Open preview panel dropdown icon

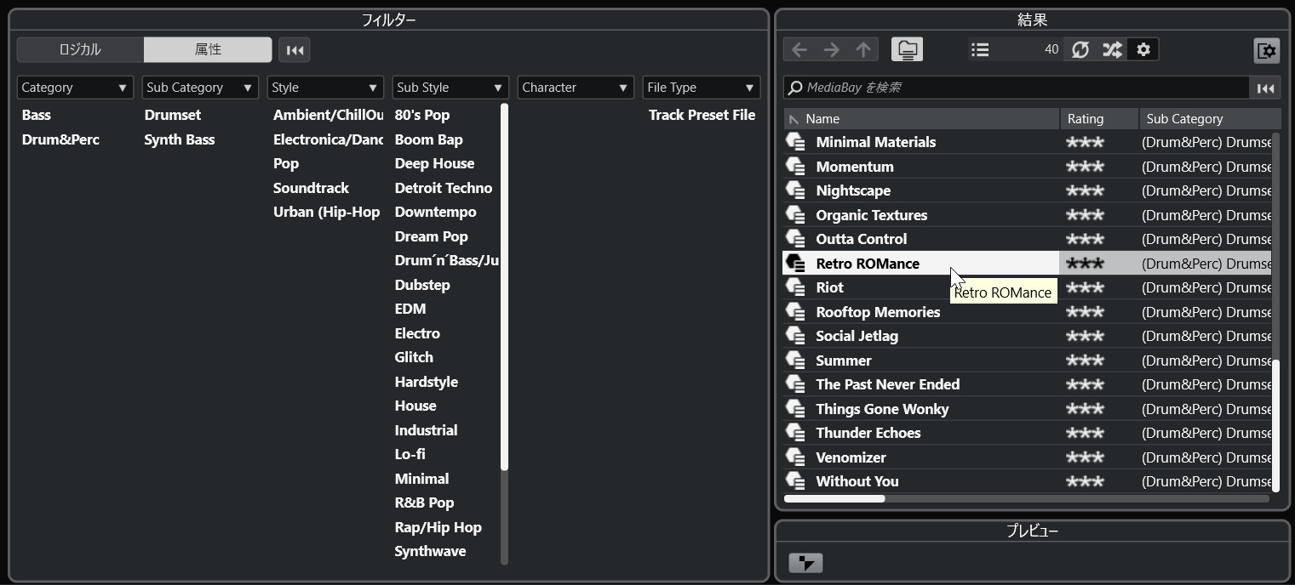pyautogui.click(x=805, y=563)
